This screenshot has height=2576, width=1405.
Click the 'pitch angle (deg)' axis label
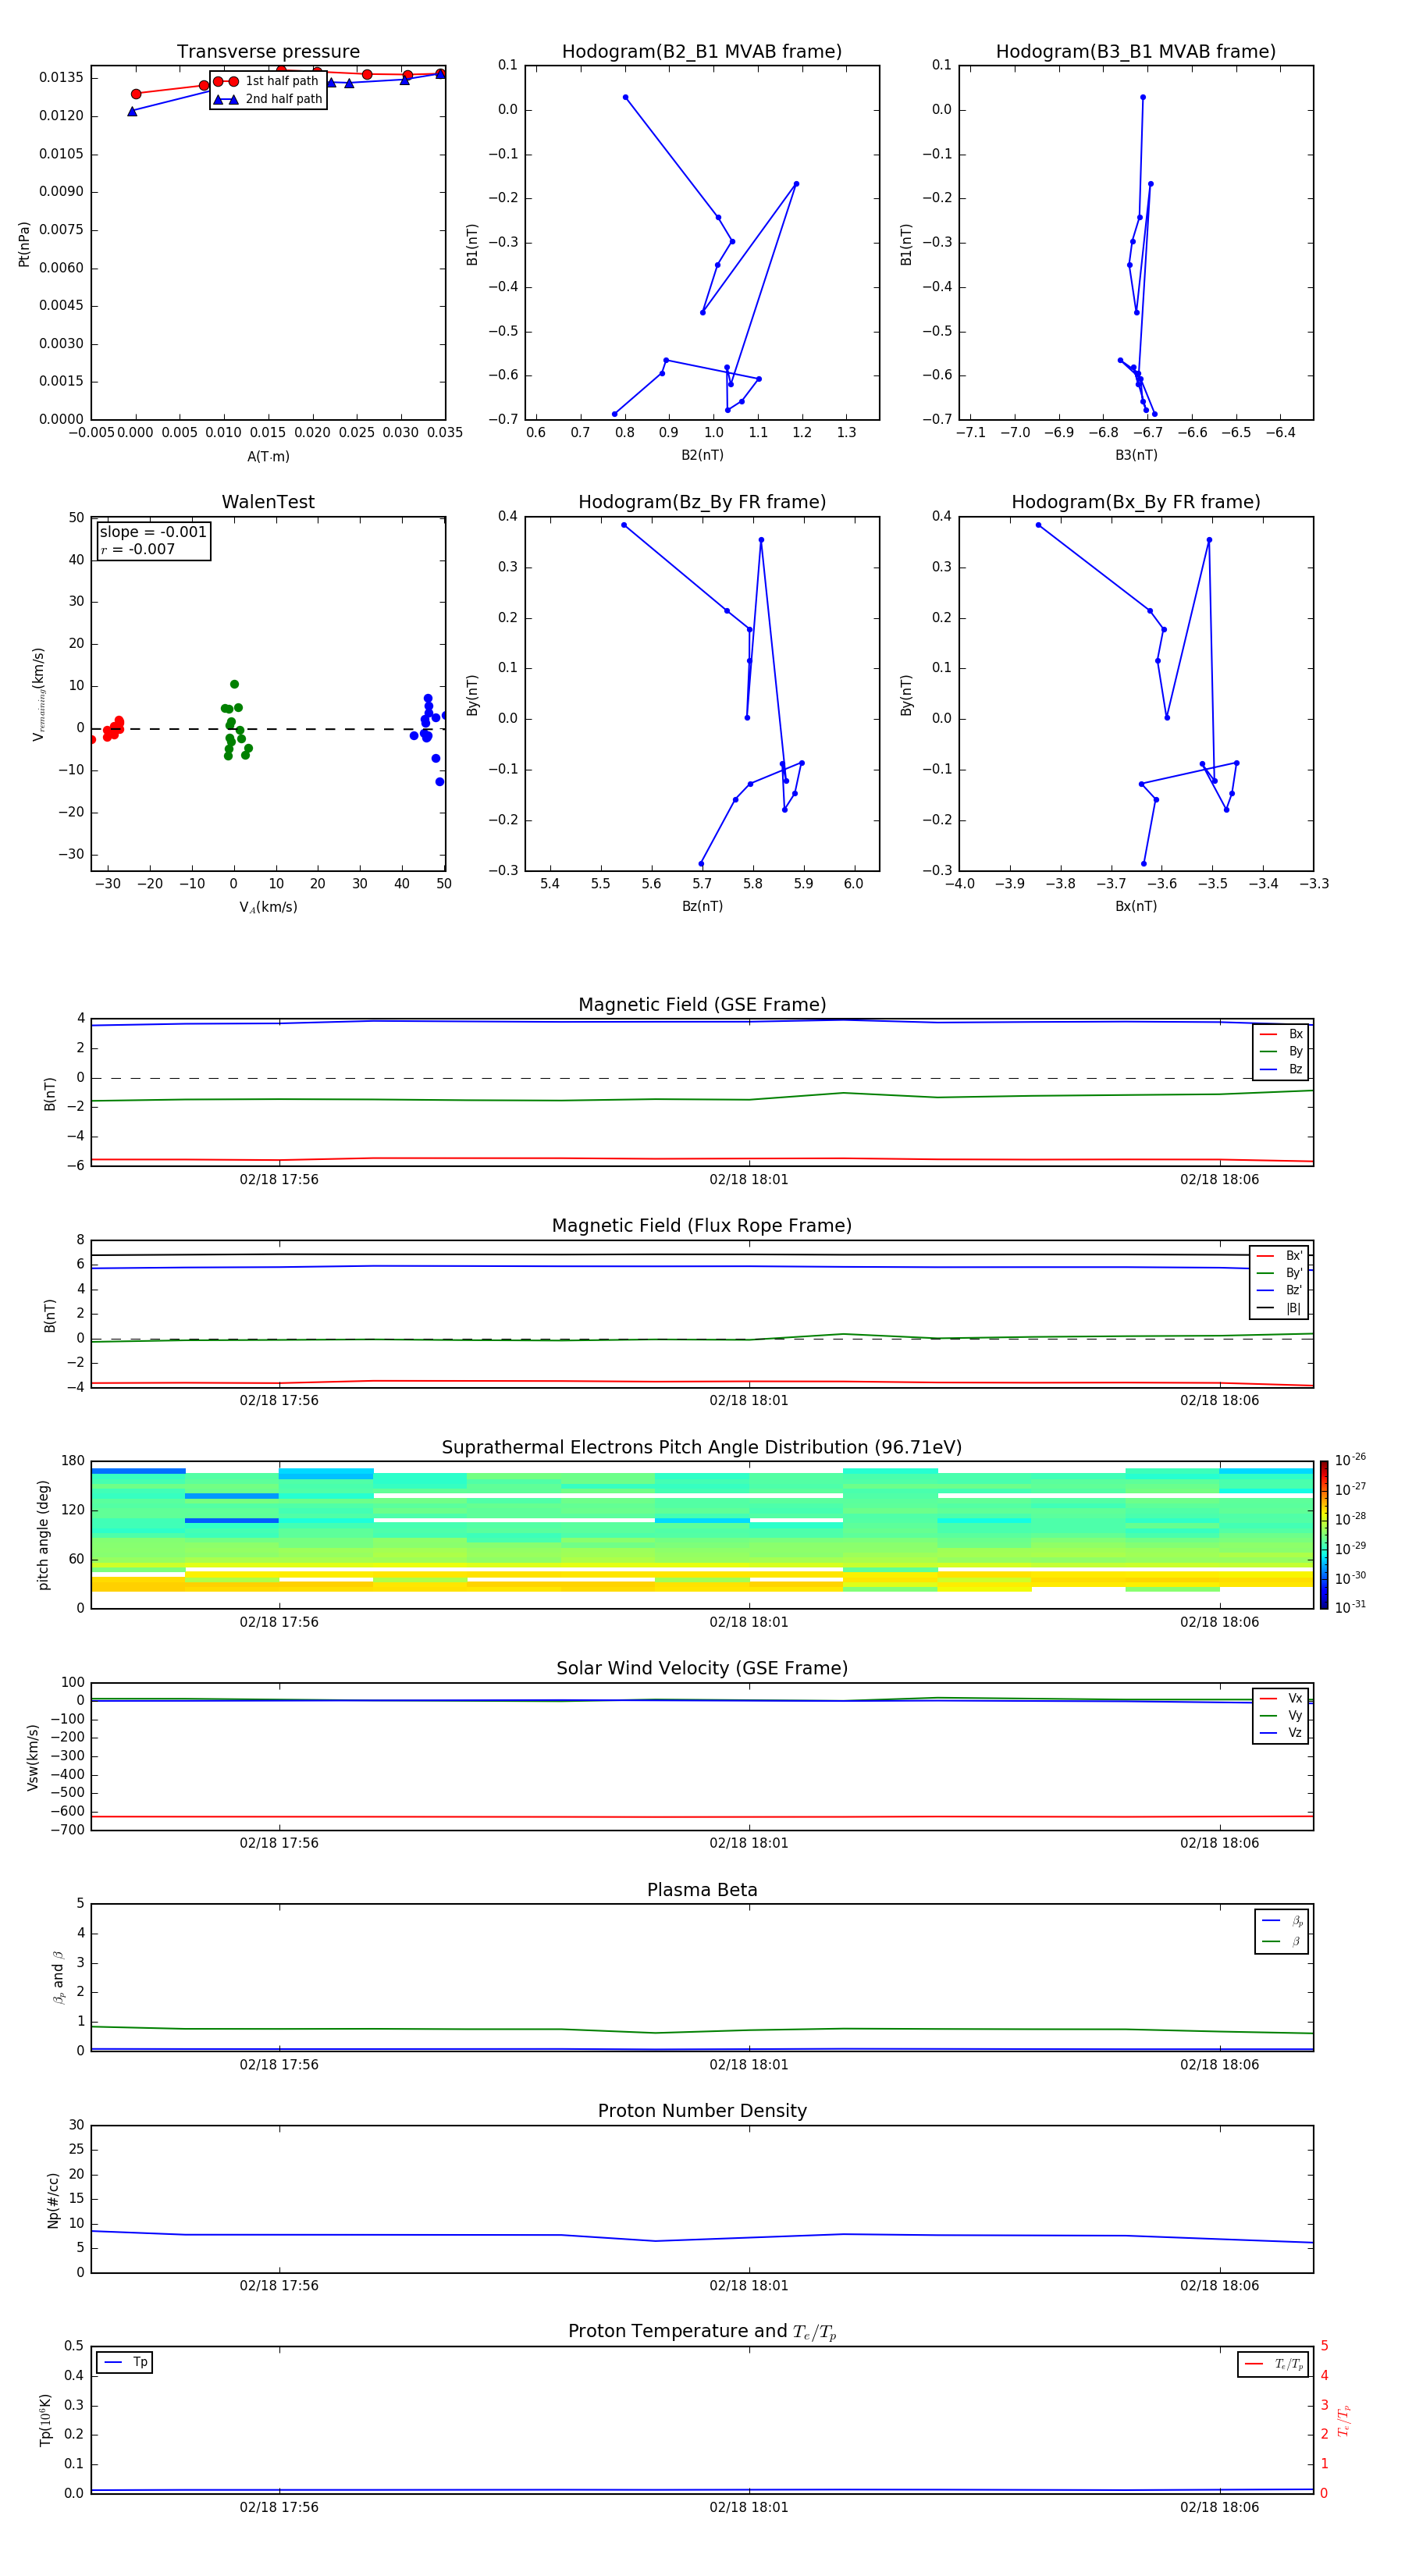pyautogui.click(x=43, y=1535)
